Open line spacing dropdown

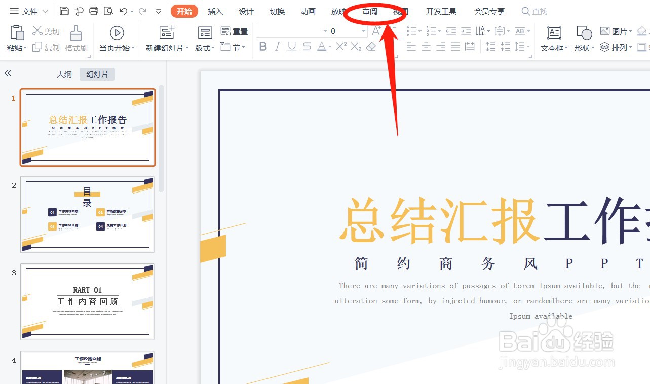tap(528, 47)
